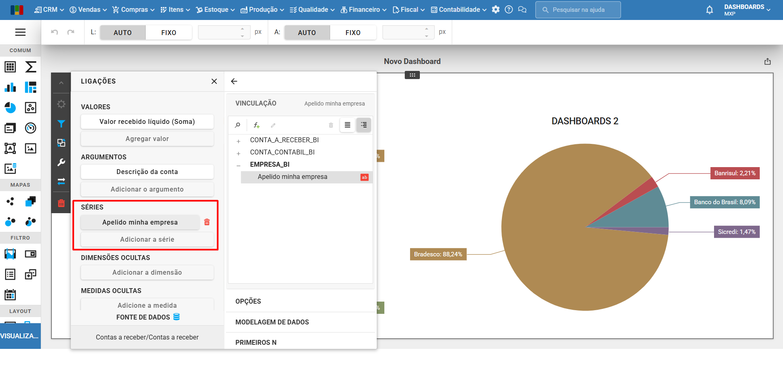This screenshot has height=366, width=783.
Task: Click Adicionar o argumento
Action: [147, 189]
